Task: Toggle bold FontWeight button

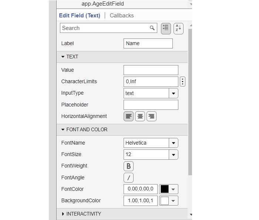Action: [x=128, y=166]
